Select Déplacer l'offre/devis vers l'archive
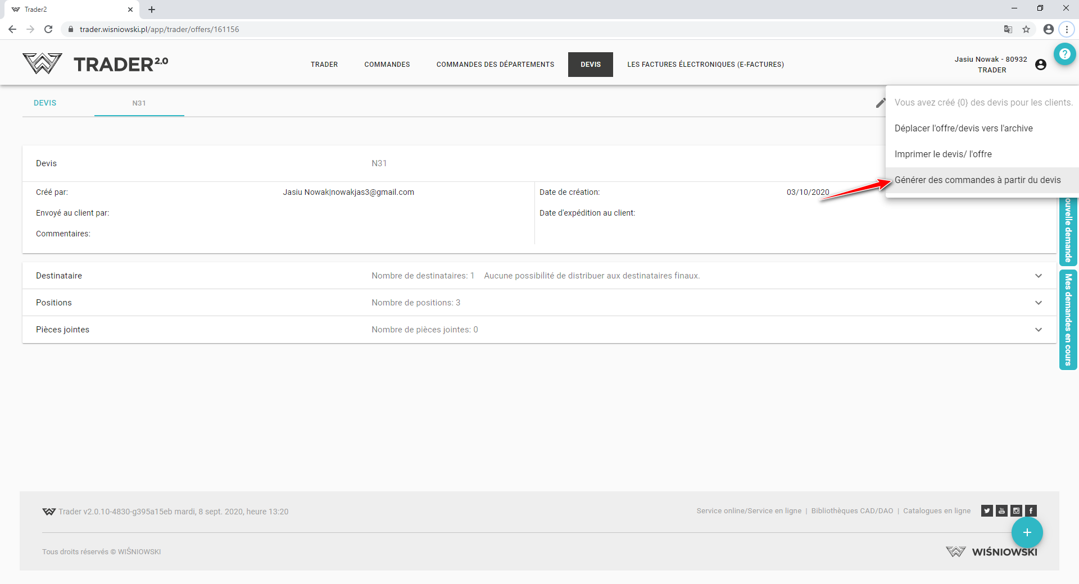Viewport: 1079px width, 584px height. click(x=963, y=128)
